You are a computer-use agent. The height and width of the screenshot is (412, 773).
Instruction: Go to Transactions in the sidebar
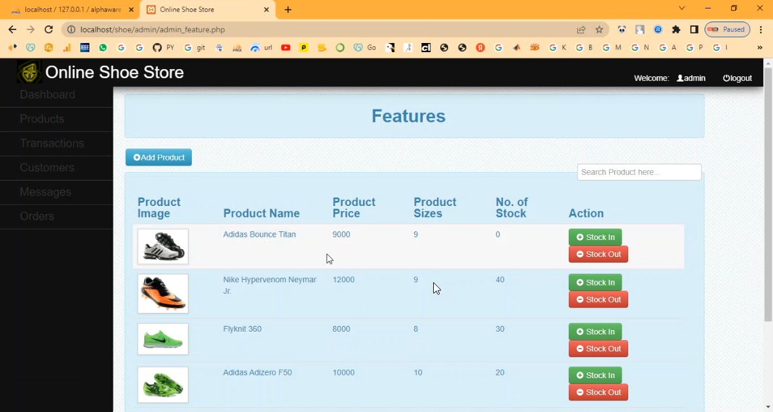(x=52, y=143)
